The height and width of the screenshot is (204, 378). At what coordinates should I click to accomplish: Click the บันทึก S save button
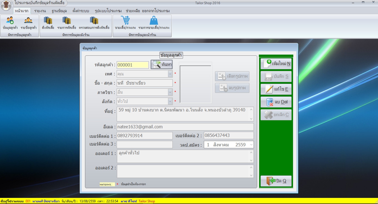click(x=276, y=76)
